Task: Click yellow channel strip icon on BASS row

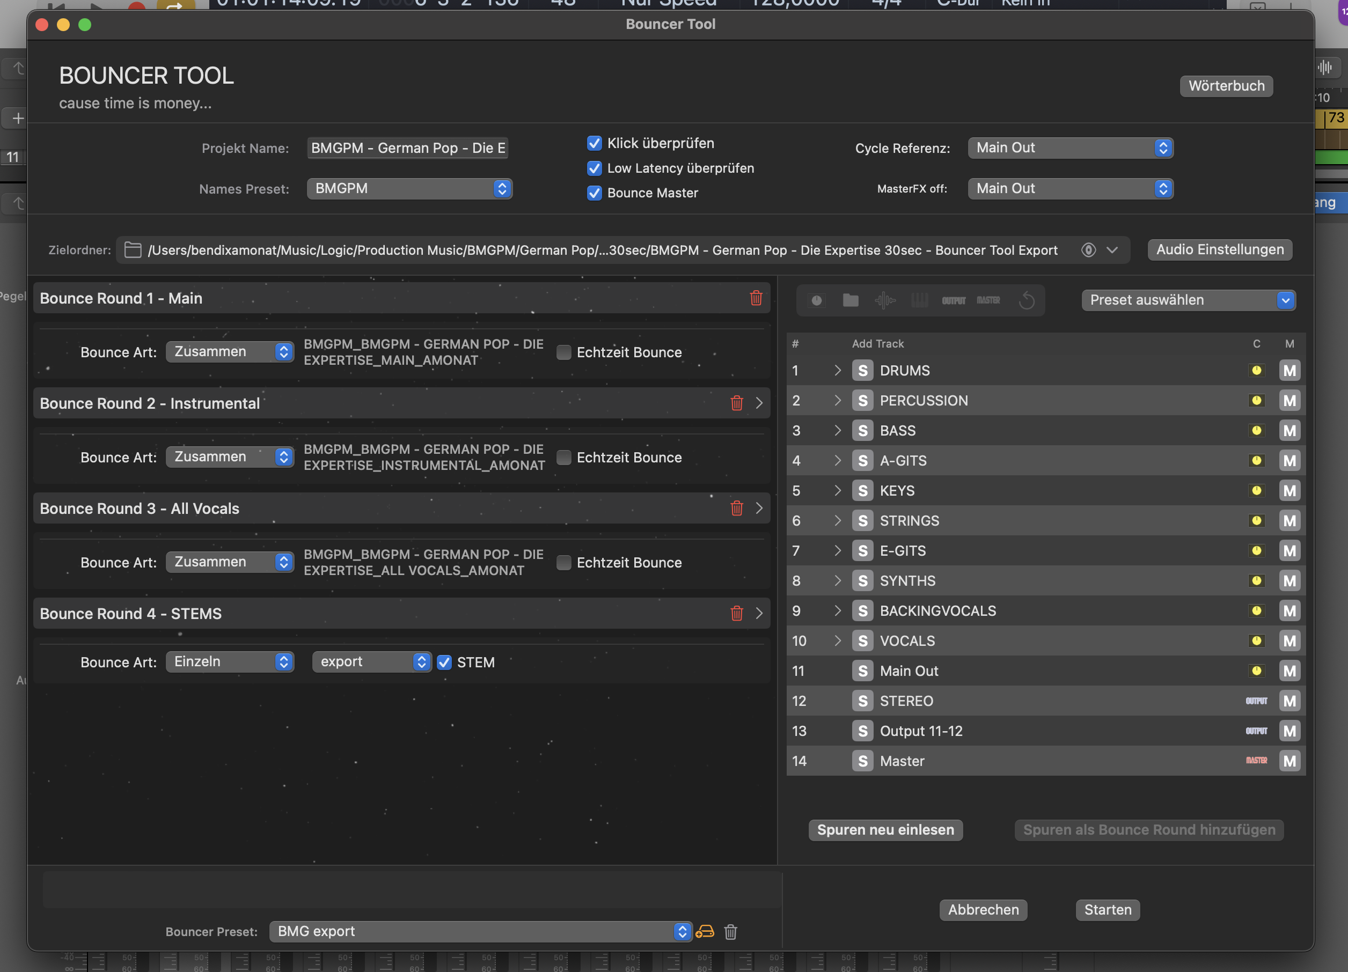Action: point(1256,430)
